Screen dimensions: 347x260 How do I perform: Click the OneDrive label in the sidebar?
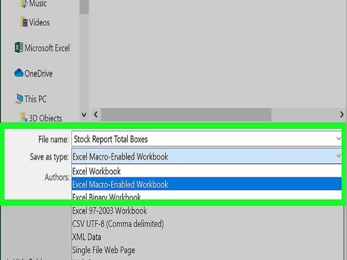tap(39, 74)
